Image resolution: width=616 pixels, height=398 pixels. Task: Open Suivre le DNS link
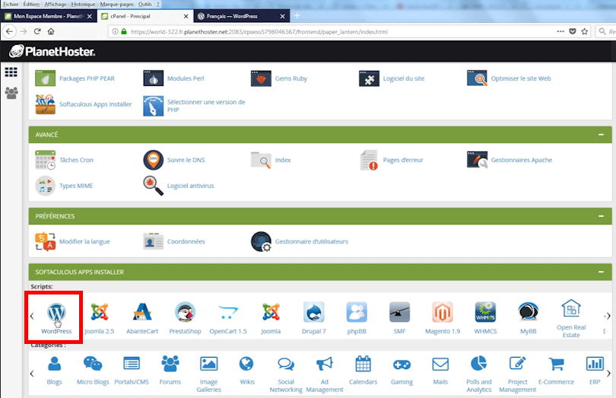(x=186, y=160)
